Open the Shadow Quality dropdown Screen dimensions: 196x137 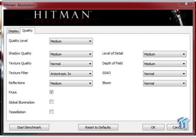point(71,54)
